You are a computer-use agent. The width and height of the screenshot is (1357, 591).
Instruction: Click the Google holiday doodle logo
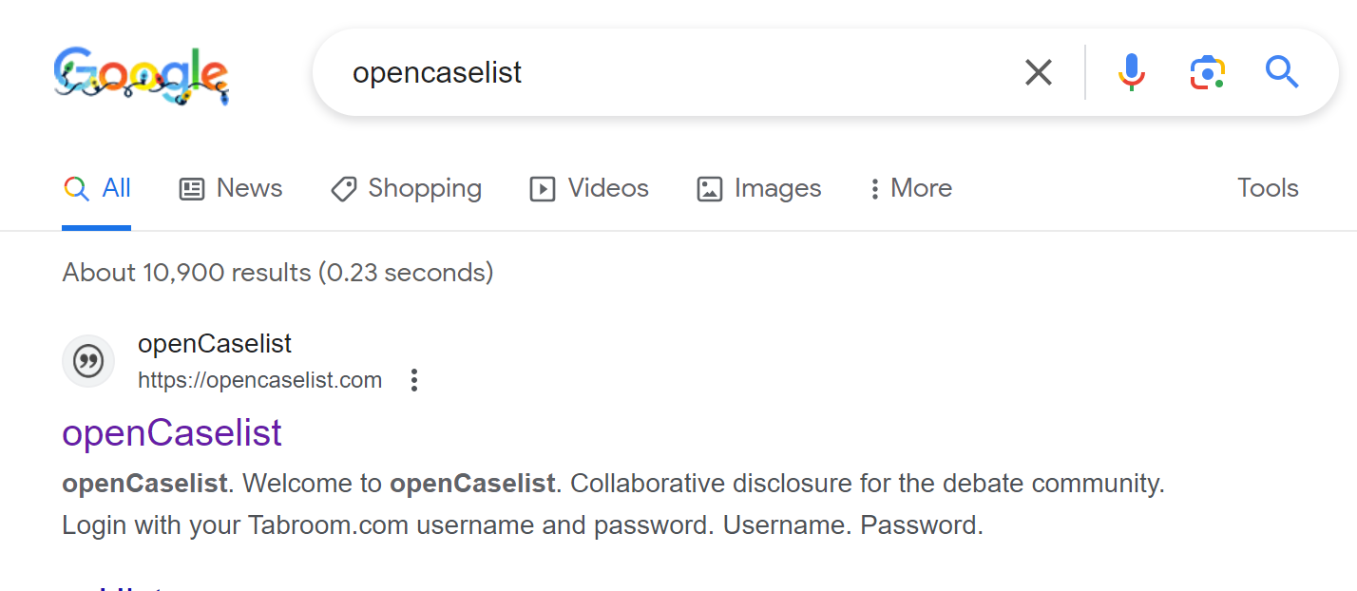tap(141, 74)
